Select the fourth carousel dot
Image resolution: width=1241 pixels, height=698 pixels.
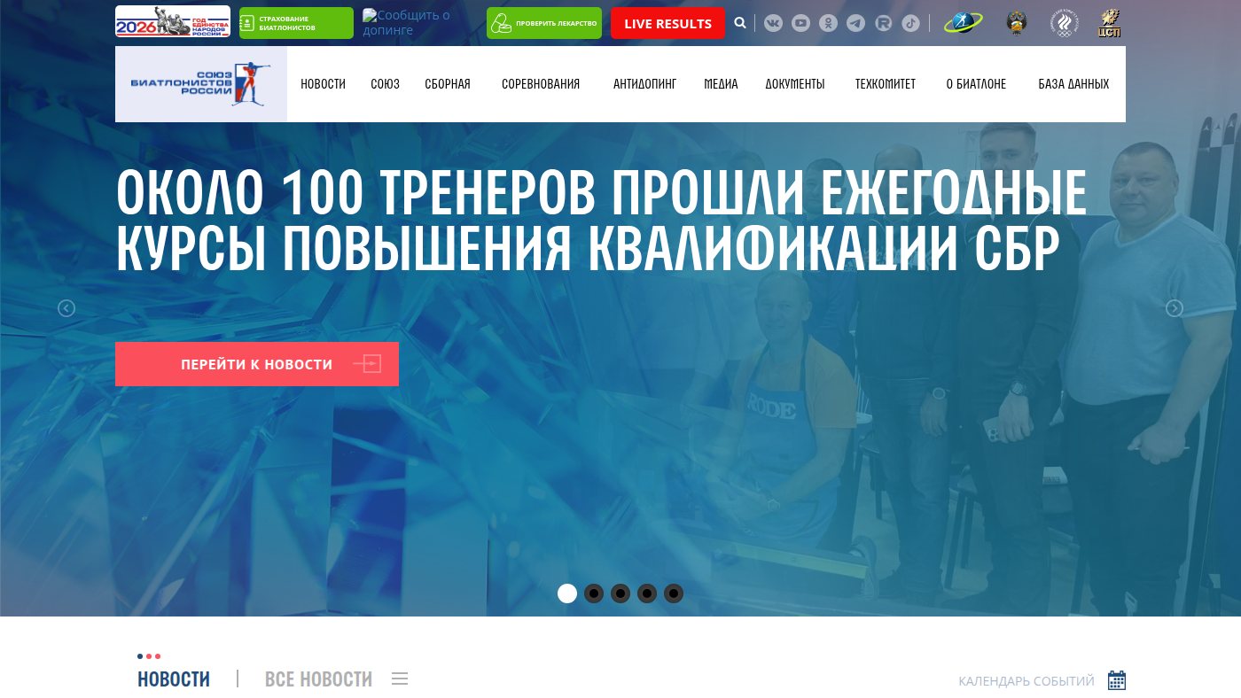coord(647,593)
